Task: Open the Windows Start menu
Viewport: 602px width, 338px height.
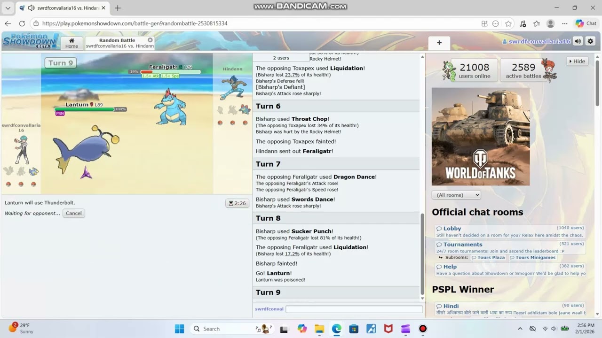Action: (x=180, y=329)
